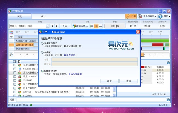Click the 今天 today button

[x=65, y=26]
